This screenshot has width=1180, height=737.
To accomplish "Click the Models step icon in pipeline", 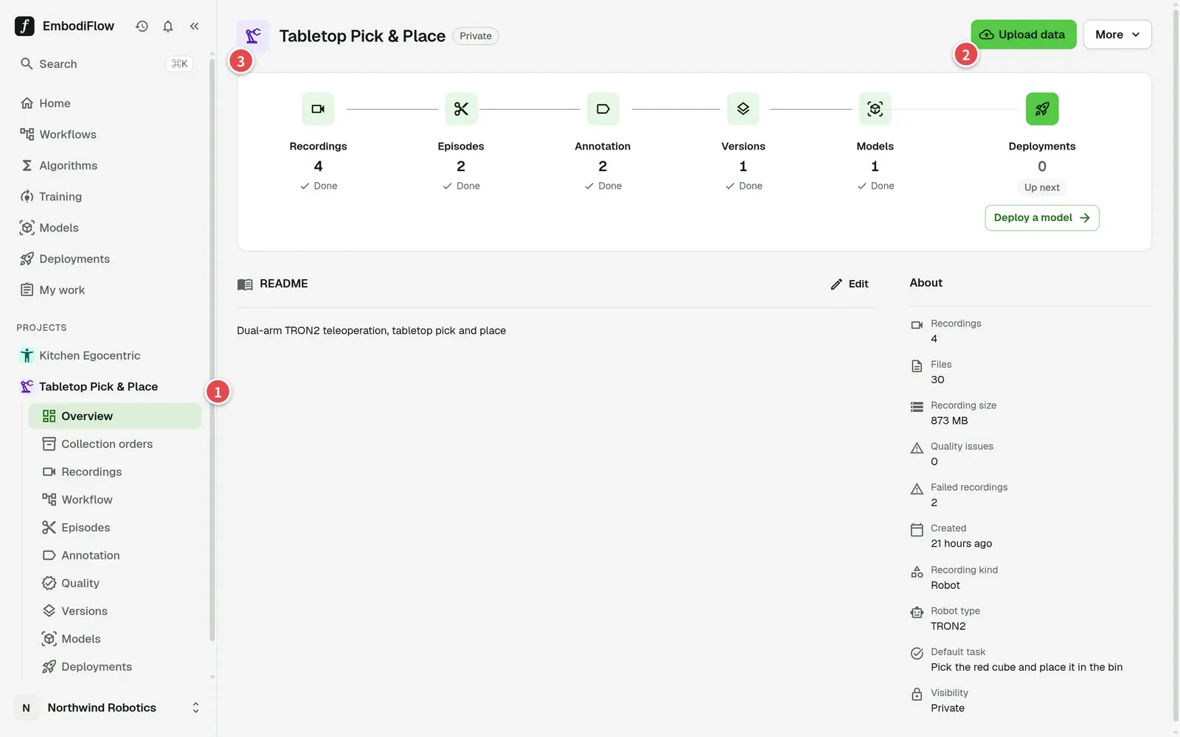I will click(875, 109).
